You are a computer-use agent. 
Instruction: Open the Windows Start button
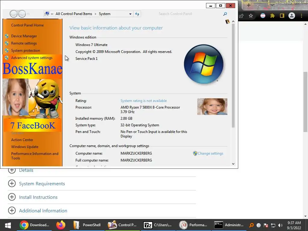coord(8,225)
